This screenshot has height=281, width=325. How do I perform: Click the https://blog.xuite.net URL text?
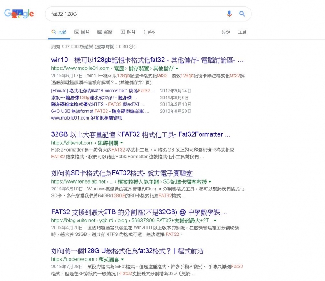click(x=73, y=220)
